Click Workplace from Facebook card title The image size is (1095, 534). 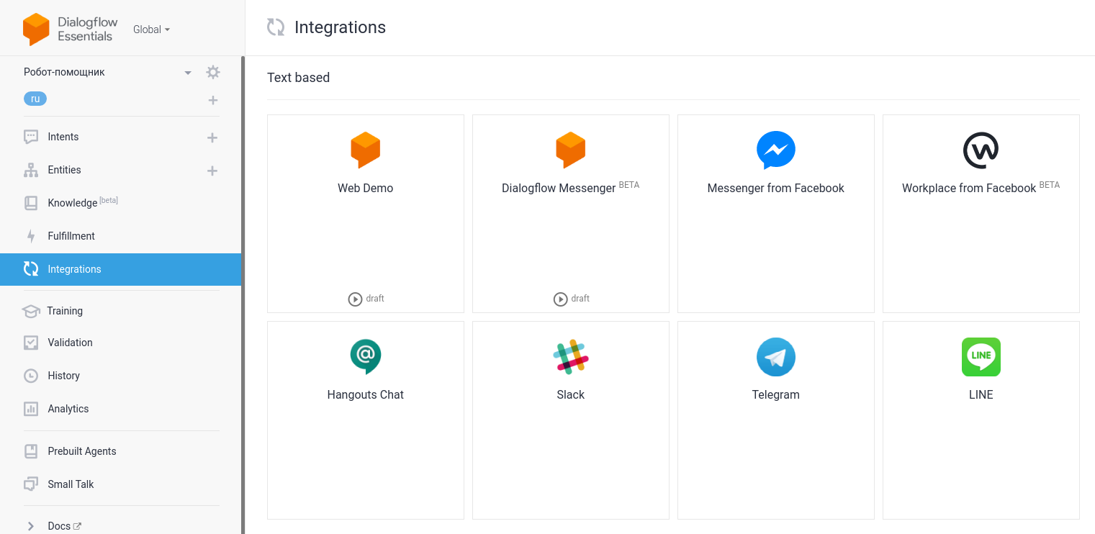tap(969, 188)
